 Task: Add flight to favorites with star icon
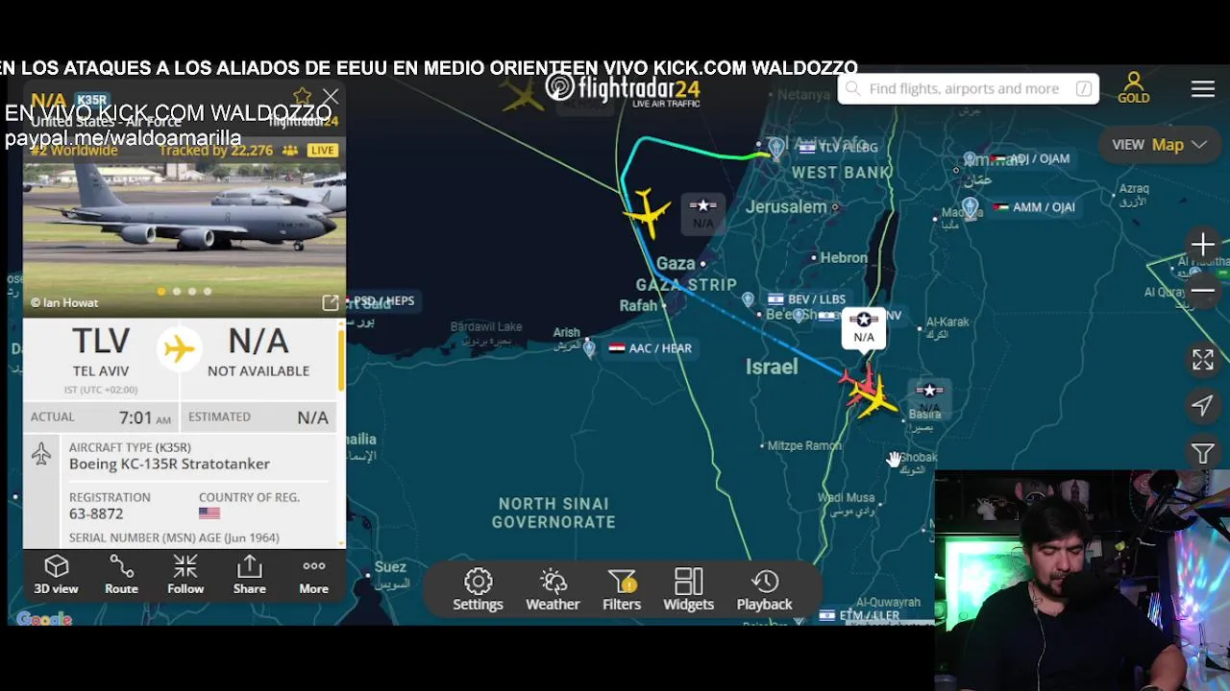coord(303,96)
